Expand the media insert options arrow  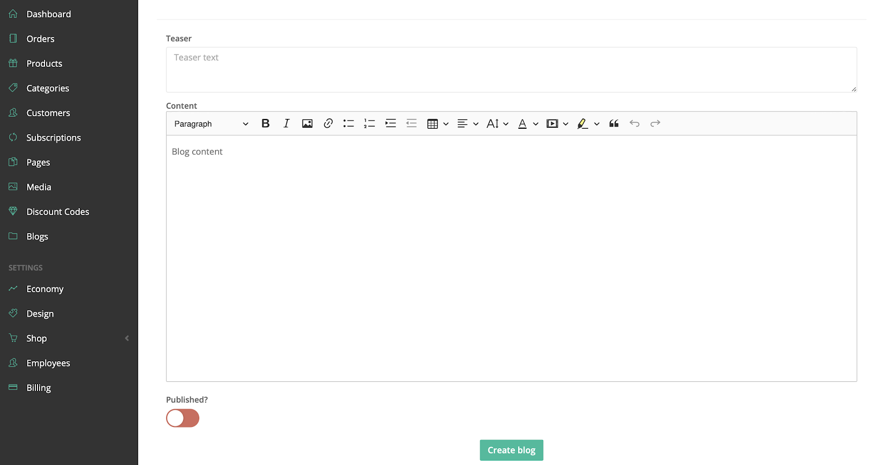tap(565, 124)
